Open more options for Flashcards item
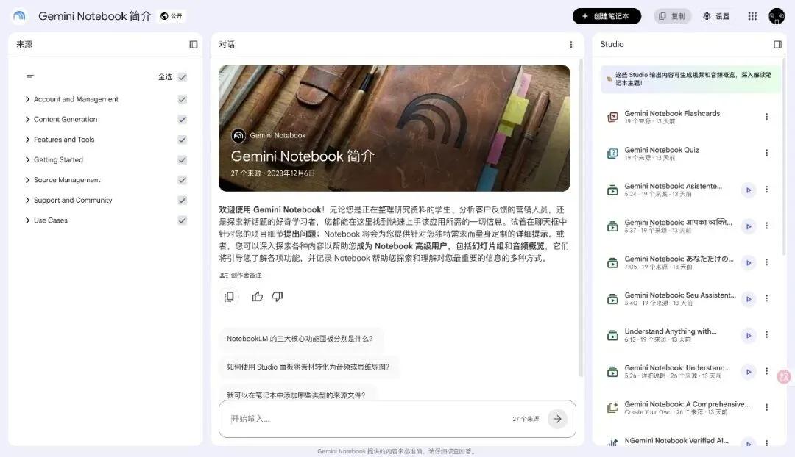This screenshot has height=457, width=795. click(766, 116)
